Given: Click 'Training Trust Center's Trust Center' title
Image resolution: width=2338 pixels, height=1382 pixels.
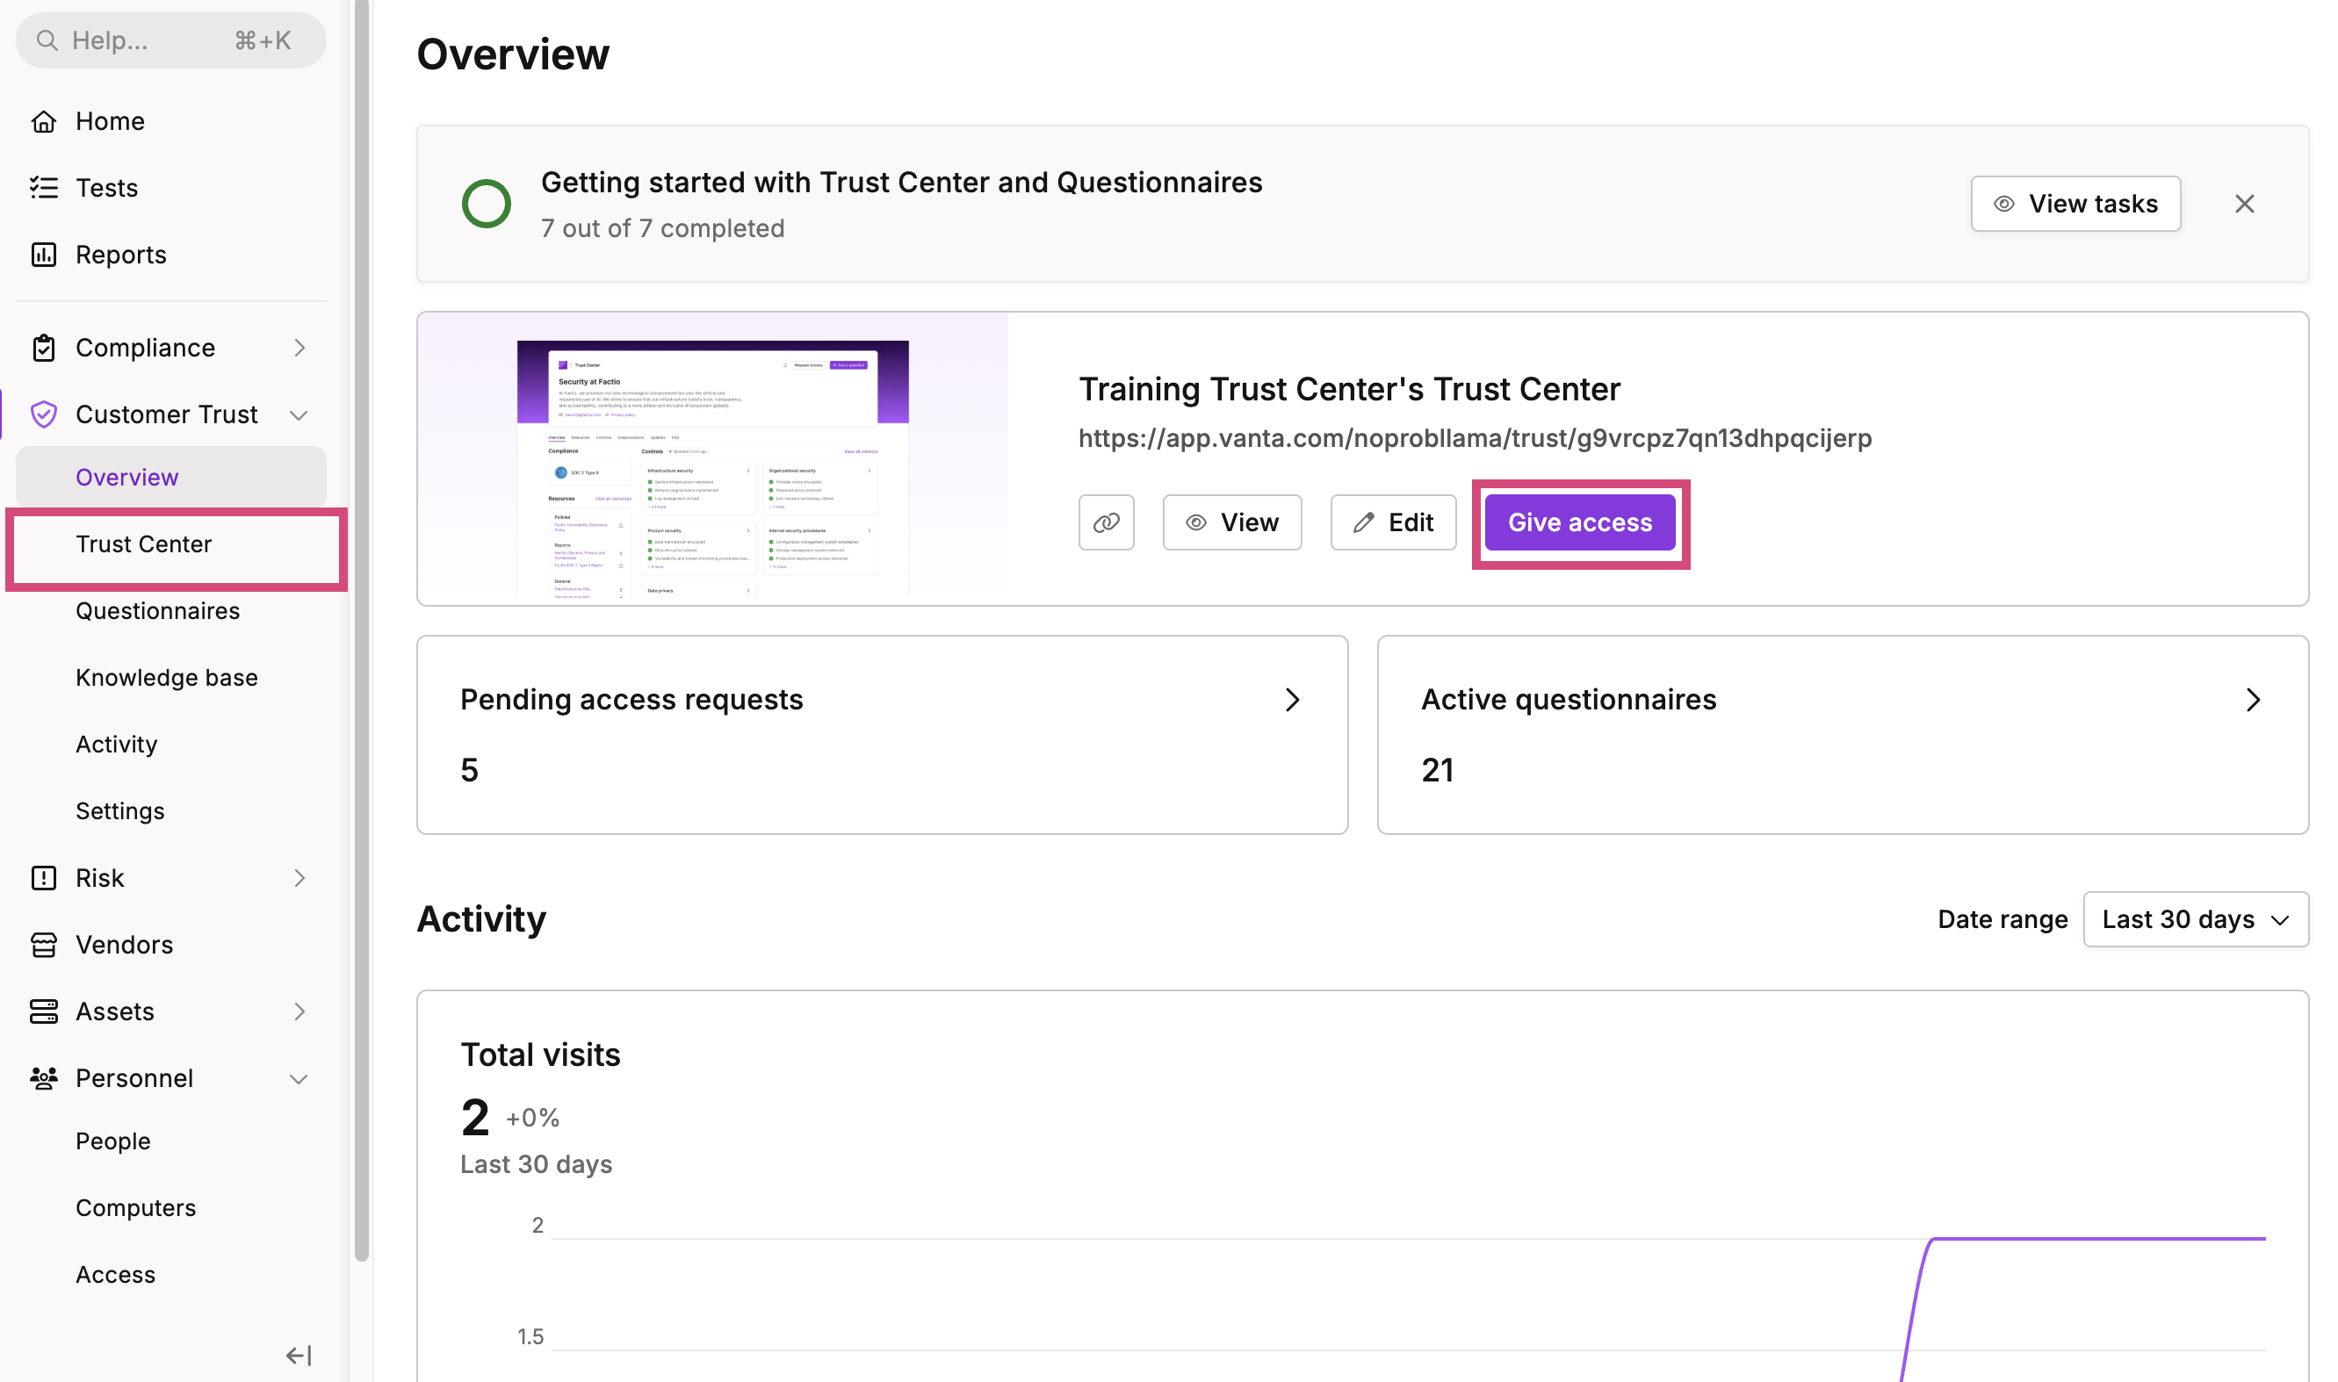Looking at the screenshot, I should point(1349,389).
